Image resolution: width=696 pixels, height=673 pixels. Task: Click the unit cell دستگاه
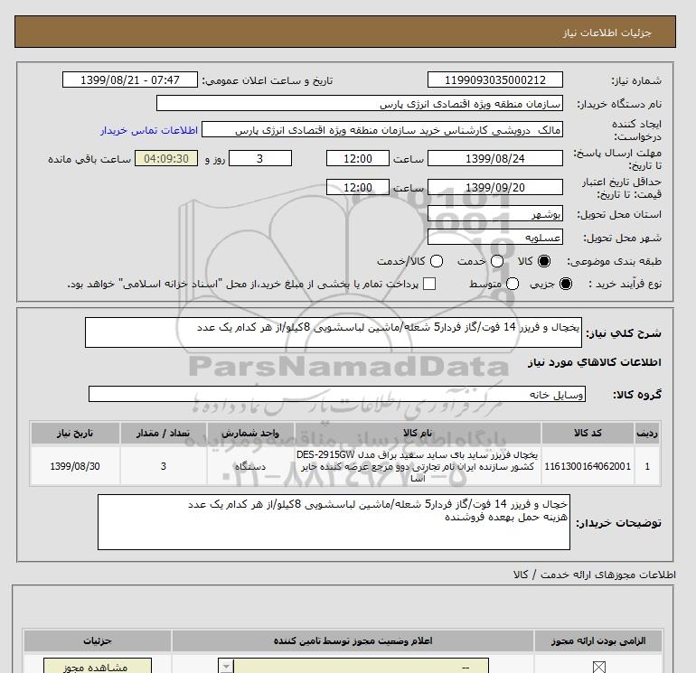click(250, 466)
